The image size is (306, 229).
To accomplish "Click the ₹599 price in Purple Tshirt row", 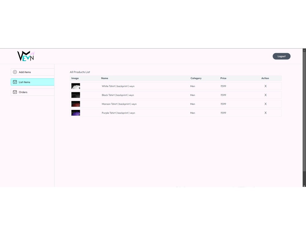I will [223, 113].
